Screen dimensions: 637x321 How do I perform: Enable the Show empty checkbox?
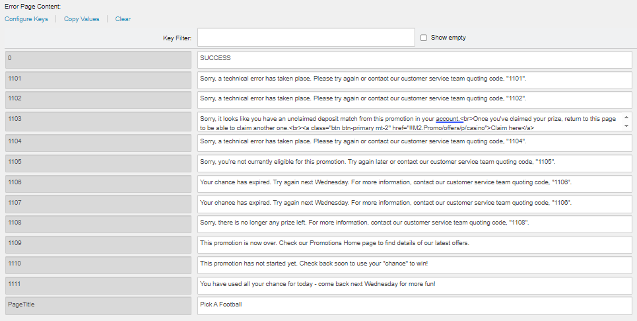click(424, 38)
